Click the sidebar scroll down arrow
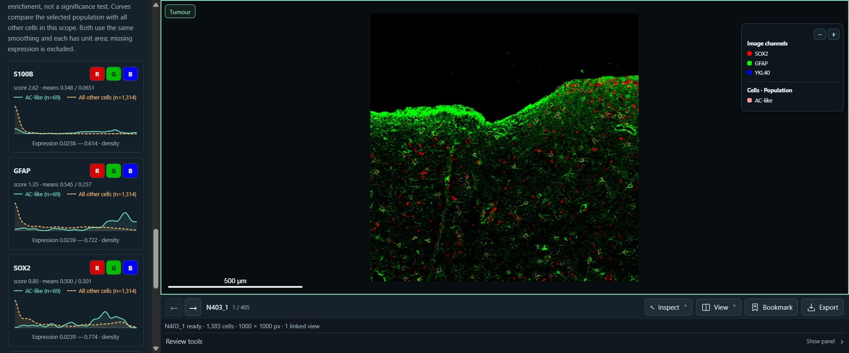This screenshot has width=849, height=353. click(x=156, y=348)
